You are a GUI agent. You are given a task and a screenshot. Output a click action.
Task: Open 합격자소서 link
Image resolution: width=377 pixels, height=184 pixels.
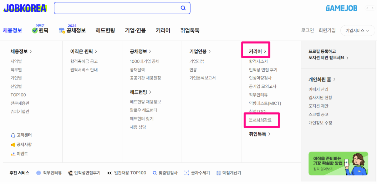[x=258, y=62]
